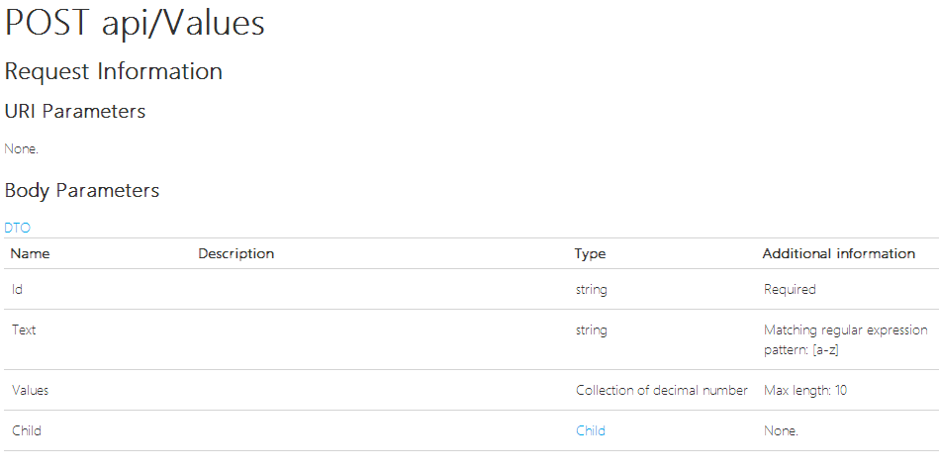Click the Body Parameters heading
The image size is (939, 470).
82,190
